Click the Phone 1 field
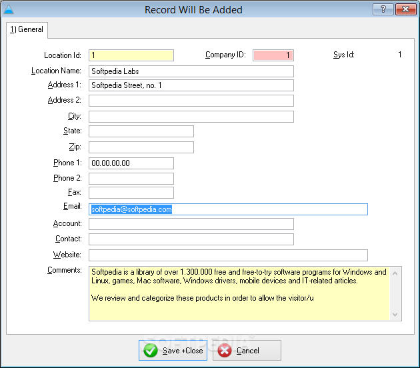Viewport: 420px width, 368px height. (131, 163)
